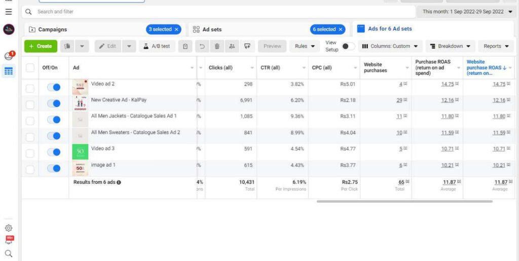The image size is (519, 261).
Task: Click the account profile avatar
Action: (9, 29)
